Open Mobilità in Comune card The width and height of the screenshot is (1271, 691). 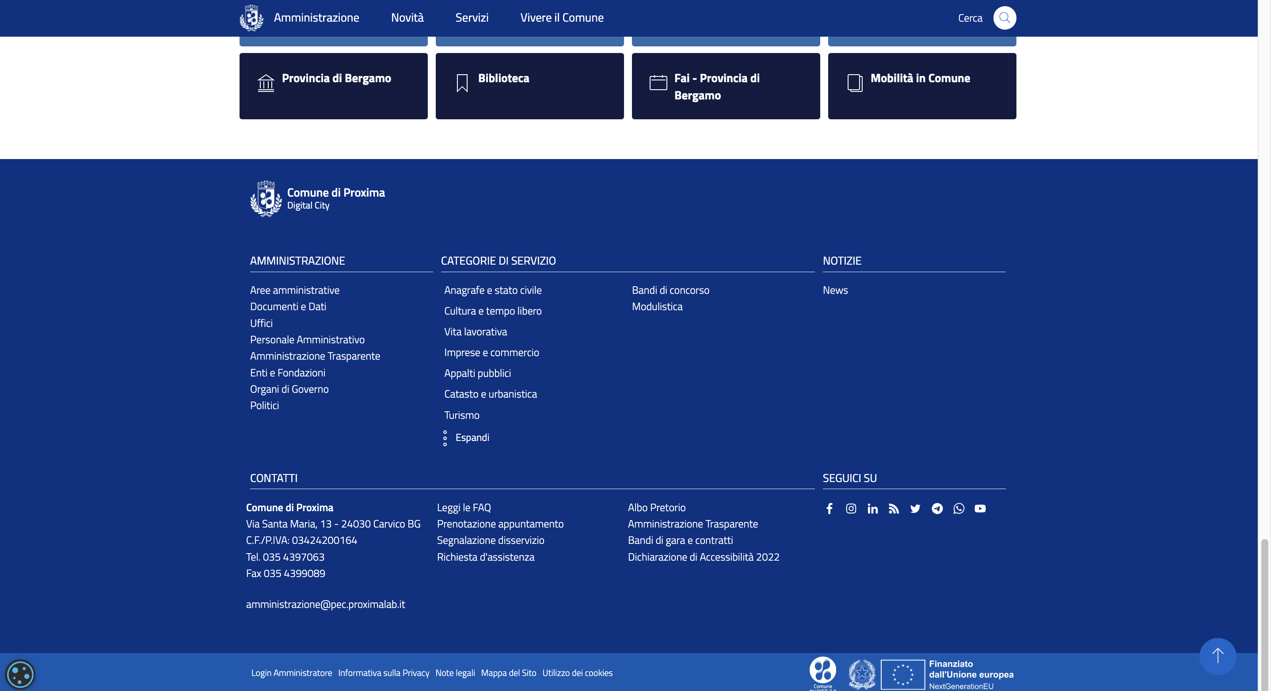pyautogui.click(x=922, y=86)
